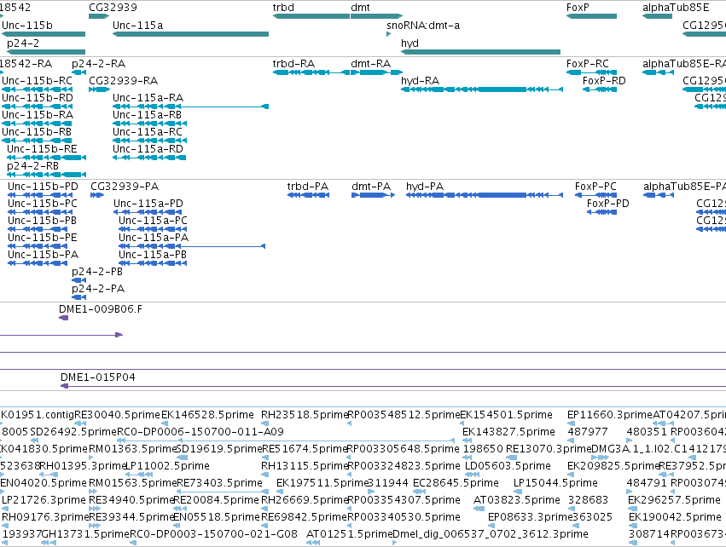726x547 pixels.
Task: Select the EK190042.5prime EST label
Action: coord(675,517)
